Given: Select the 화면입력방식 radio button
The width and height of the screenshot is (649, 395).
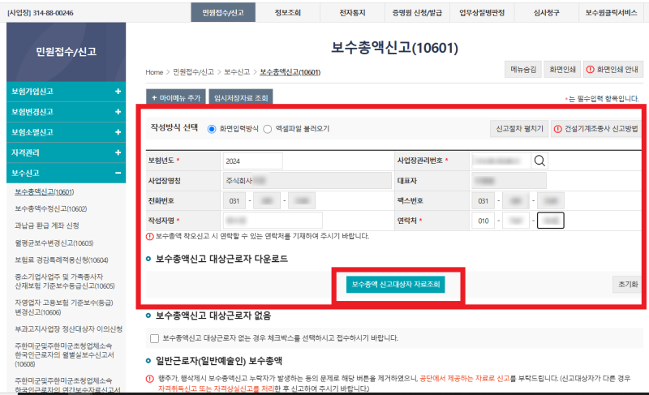Looking at the screenshot, I should pos(212,129).
